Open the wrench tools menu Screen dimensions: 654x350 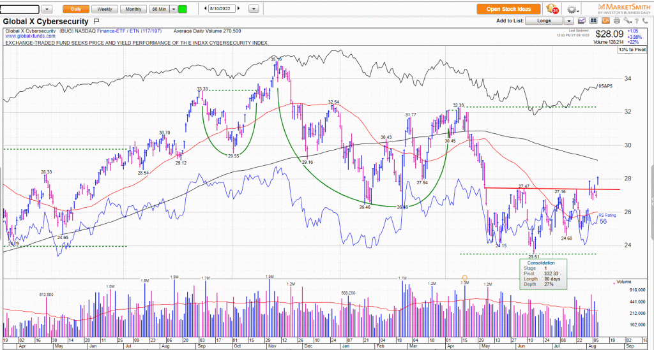click(x=627, y=21)
